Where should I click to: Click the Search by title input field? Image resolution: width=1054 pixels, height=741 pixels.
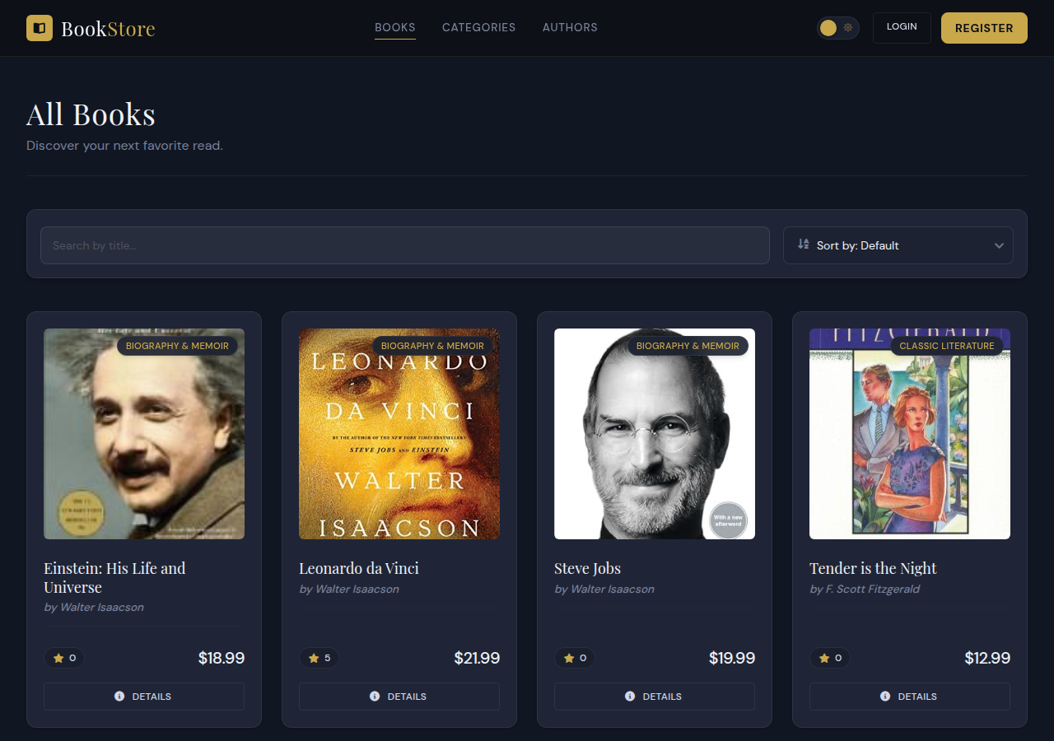point(404,245)
